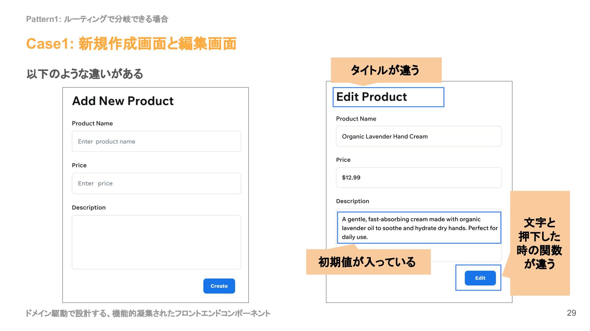Click the $12.99 price field
The width and height of the screenshot is (590, 331).
coord(419,177)
